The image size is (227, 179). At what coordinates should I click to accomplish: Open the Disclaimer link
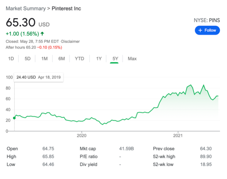(70, 42)
